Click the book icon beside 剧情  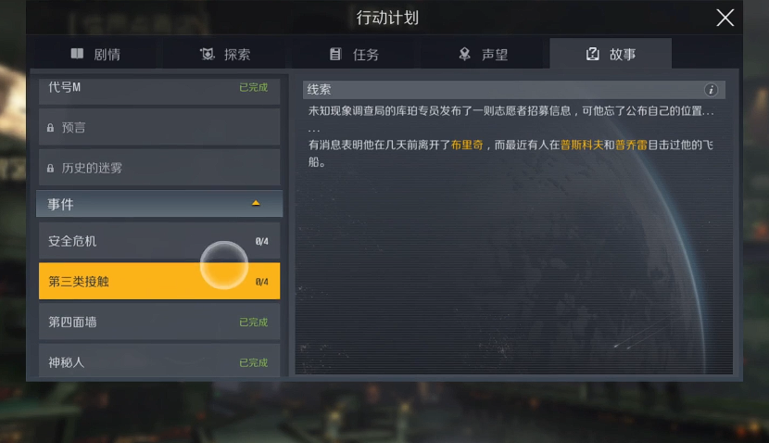tap(77, 54)
